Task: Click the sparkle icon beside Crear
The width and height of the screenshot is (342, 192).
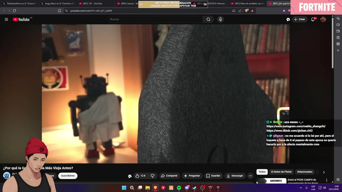Action: tap(288, 19)
